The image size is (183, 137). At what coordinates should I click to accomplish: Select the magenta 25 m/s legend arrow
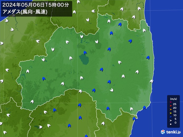click(x=171, y=102)
